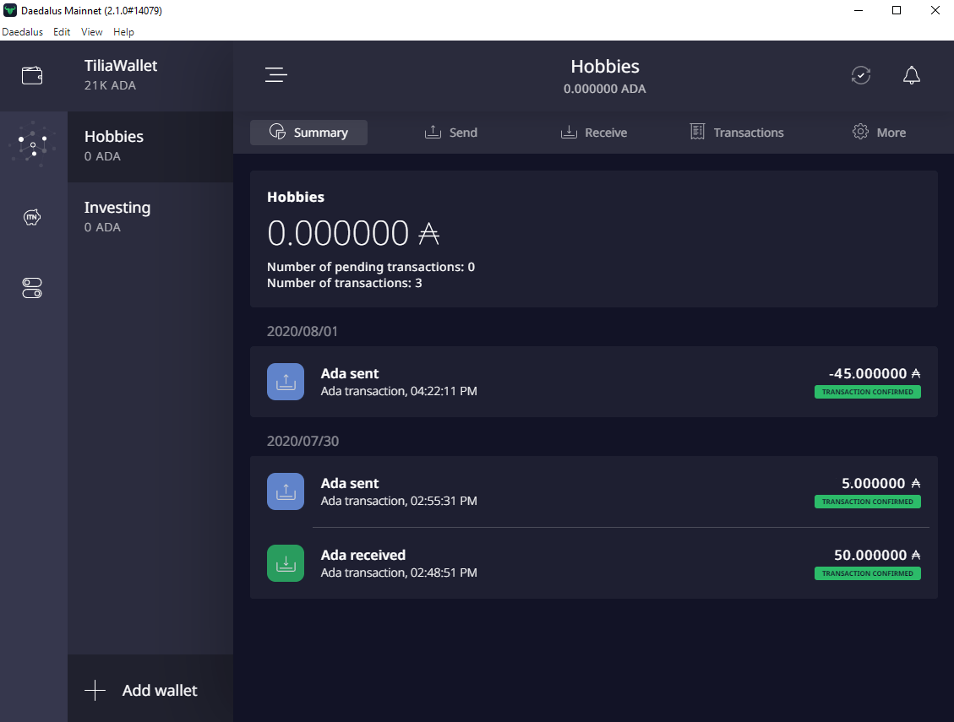This screenshot has width=954, height=722.
Task: Click the 50.000000 transaction amount
Action: pyautogui.click(x=877, y=556)
